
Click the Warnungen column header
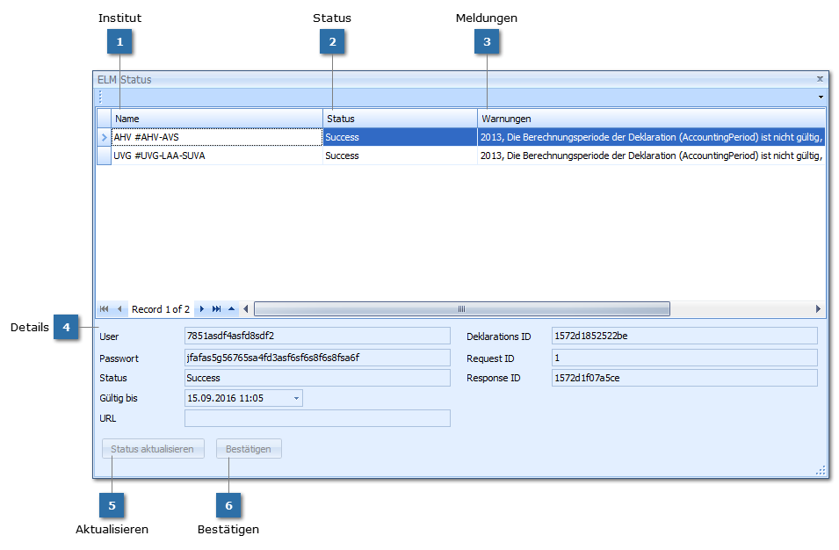[650, 119]
